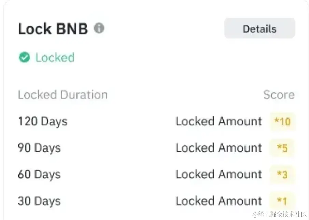309x220 pixels.
Task: Click Locked Amount in the 60 Days row
Action: point(219,175)
